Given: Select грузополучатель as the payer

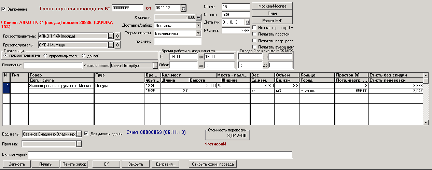Looking at the screenshot, I should pyautogui.click(x=46, y=56).
